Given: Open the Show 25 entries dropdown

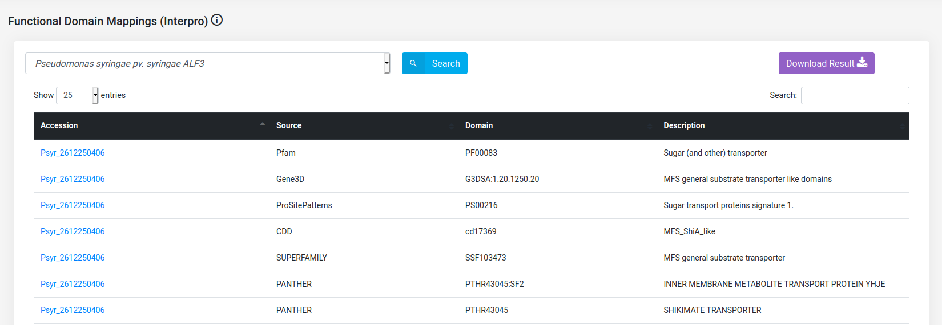Looking at the screenshot, I should click(77, 95).
